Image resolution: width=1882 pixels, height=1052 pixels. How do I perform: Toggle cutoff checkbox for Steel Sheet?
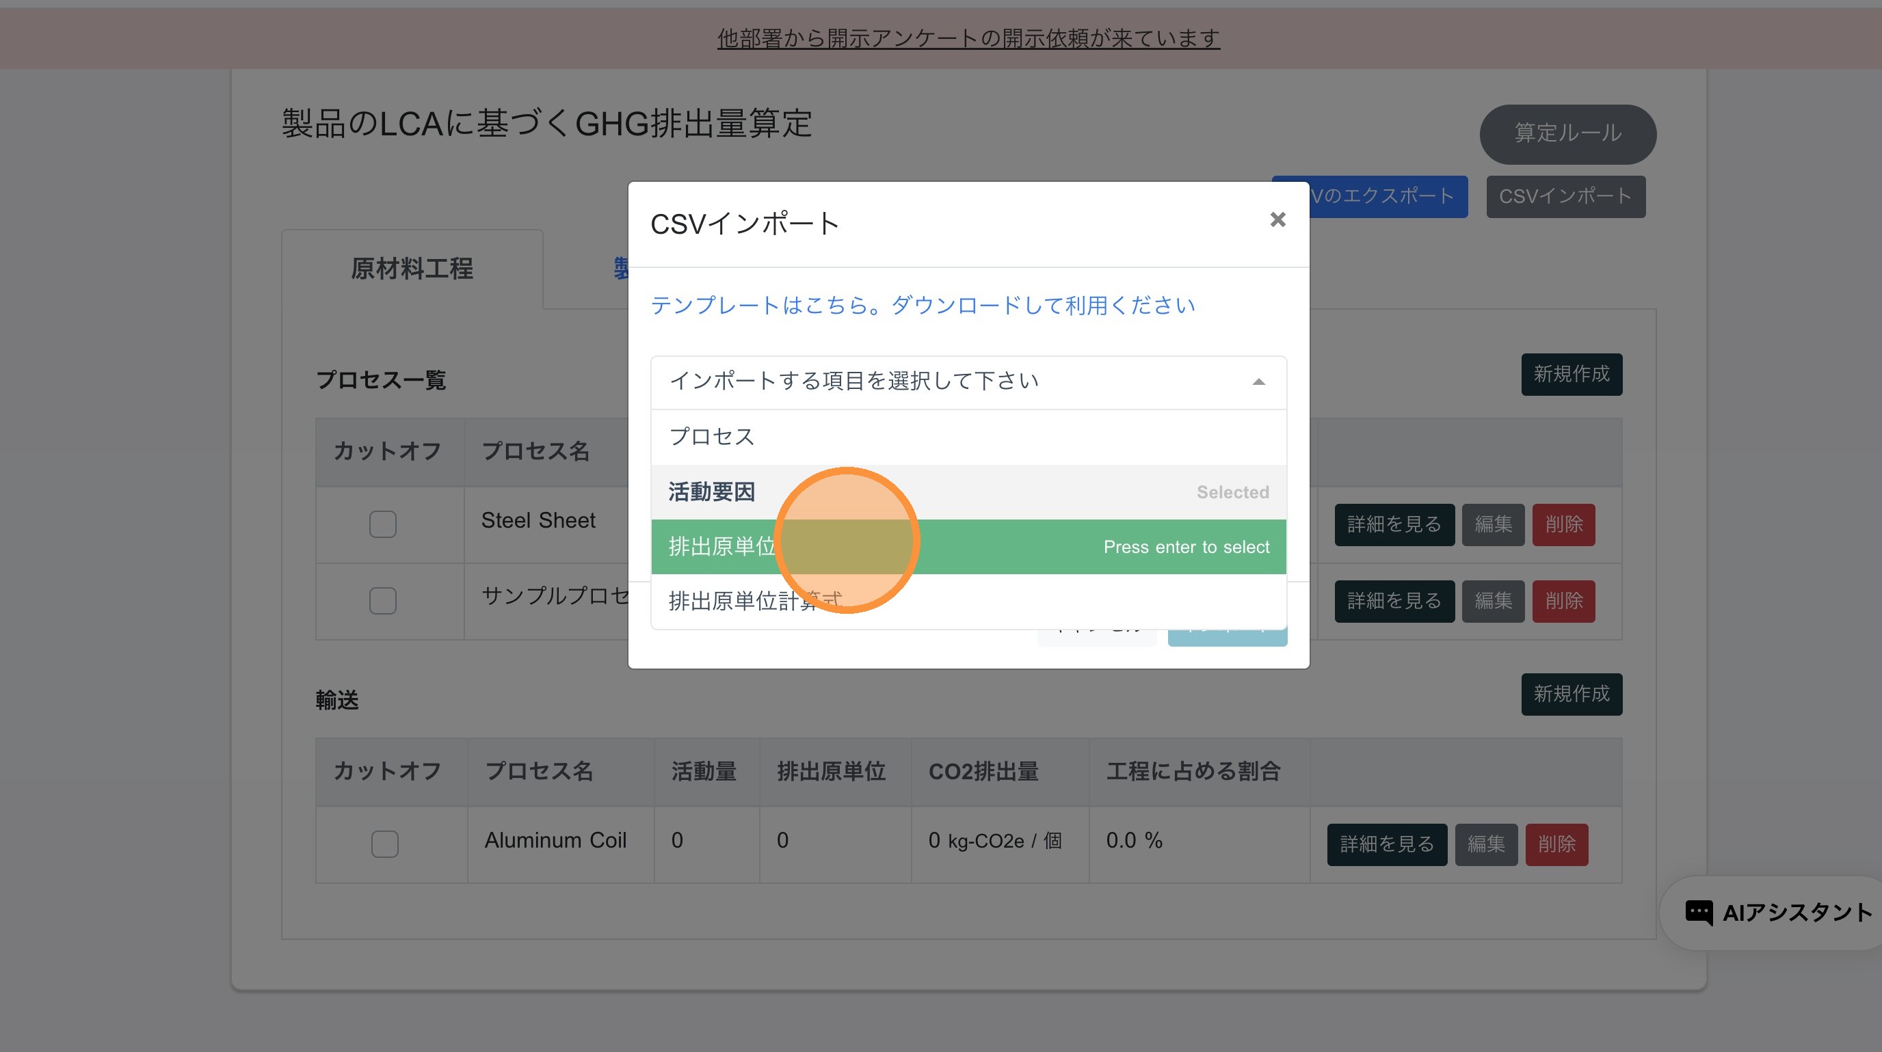coord(382,524)
